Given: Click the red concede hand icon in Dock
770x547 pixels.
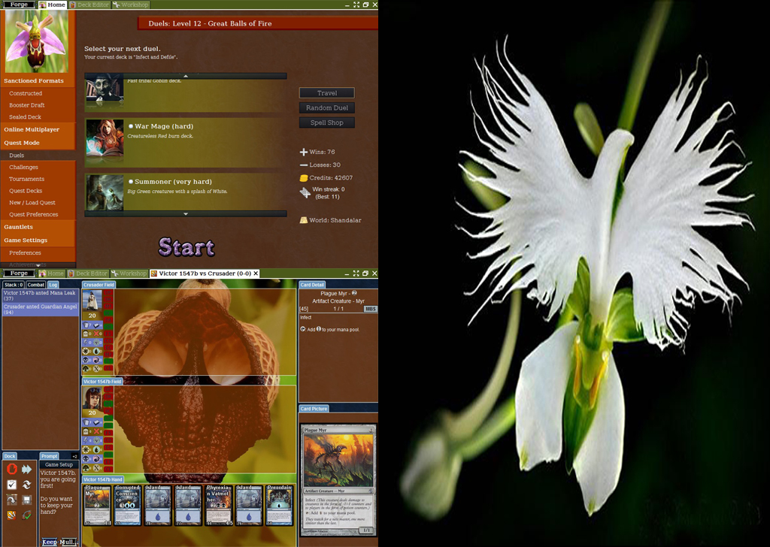Looking at the screenshot, I should pyautogui.click(x=12, y=469).
